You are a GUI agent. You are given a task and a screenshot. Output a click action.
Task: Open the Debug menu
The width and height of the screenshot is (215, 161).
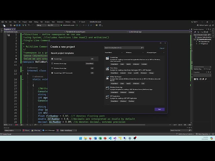(x=36, y=22)
